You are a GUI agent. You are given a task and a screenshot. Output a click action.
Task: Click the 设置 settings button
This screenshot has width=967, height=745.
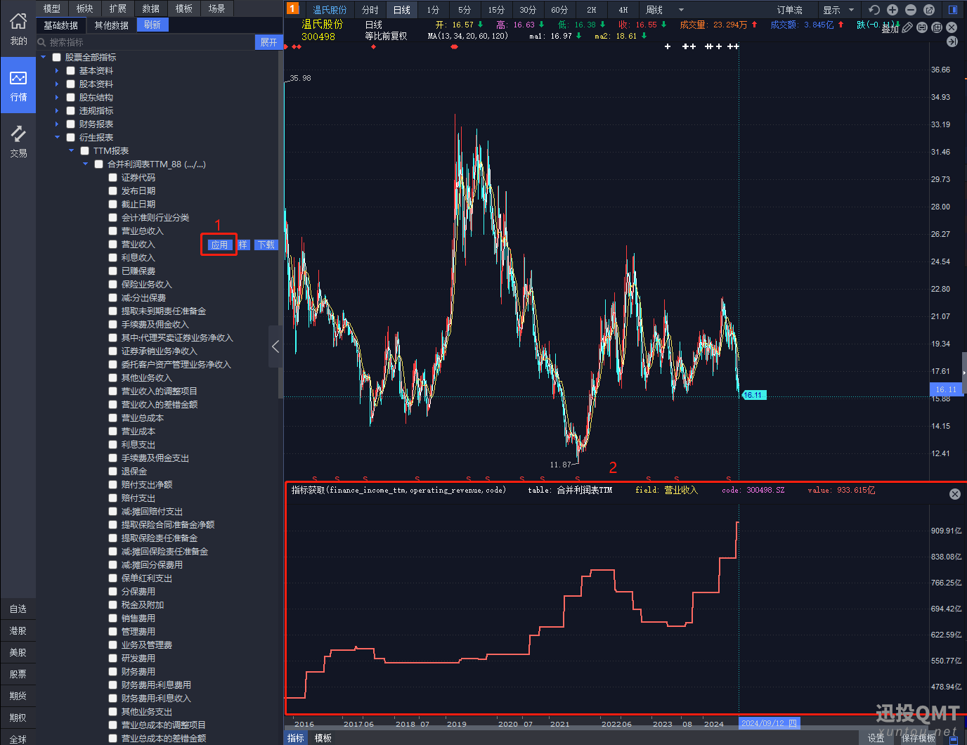click(x=876, y=738)
